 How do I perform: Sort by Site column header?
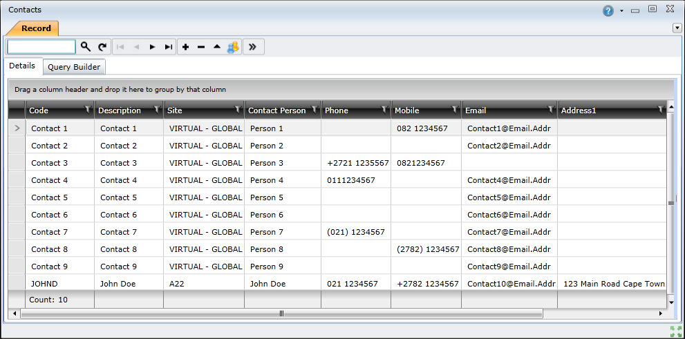(175, 111)
